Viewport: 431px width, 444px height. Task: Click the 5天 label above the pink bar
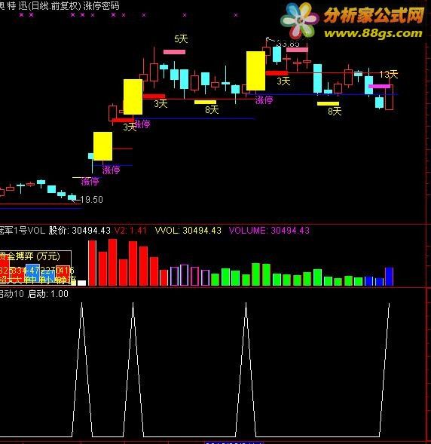tap(181, 38)
